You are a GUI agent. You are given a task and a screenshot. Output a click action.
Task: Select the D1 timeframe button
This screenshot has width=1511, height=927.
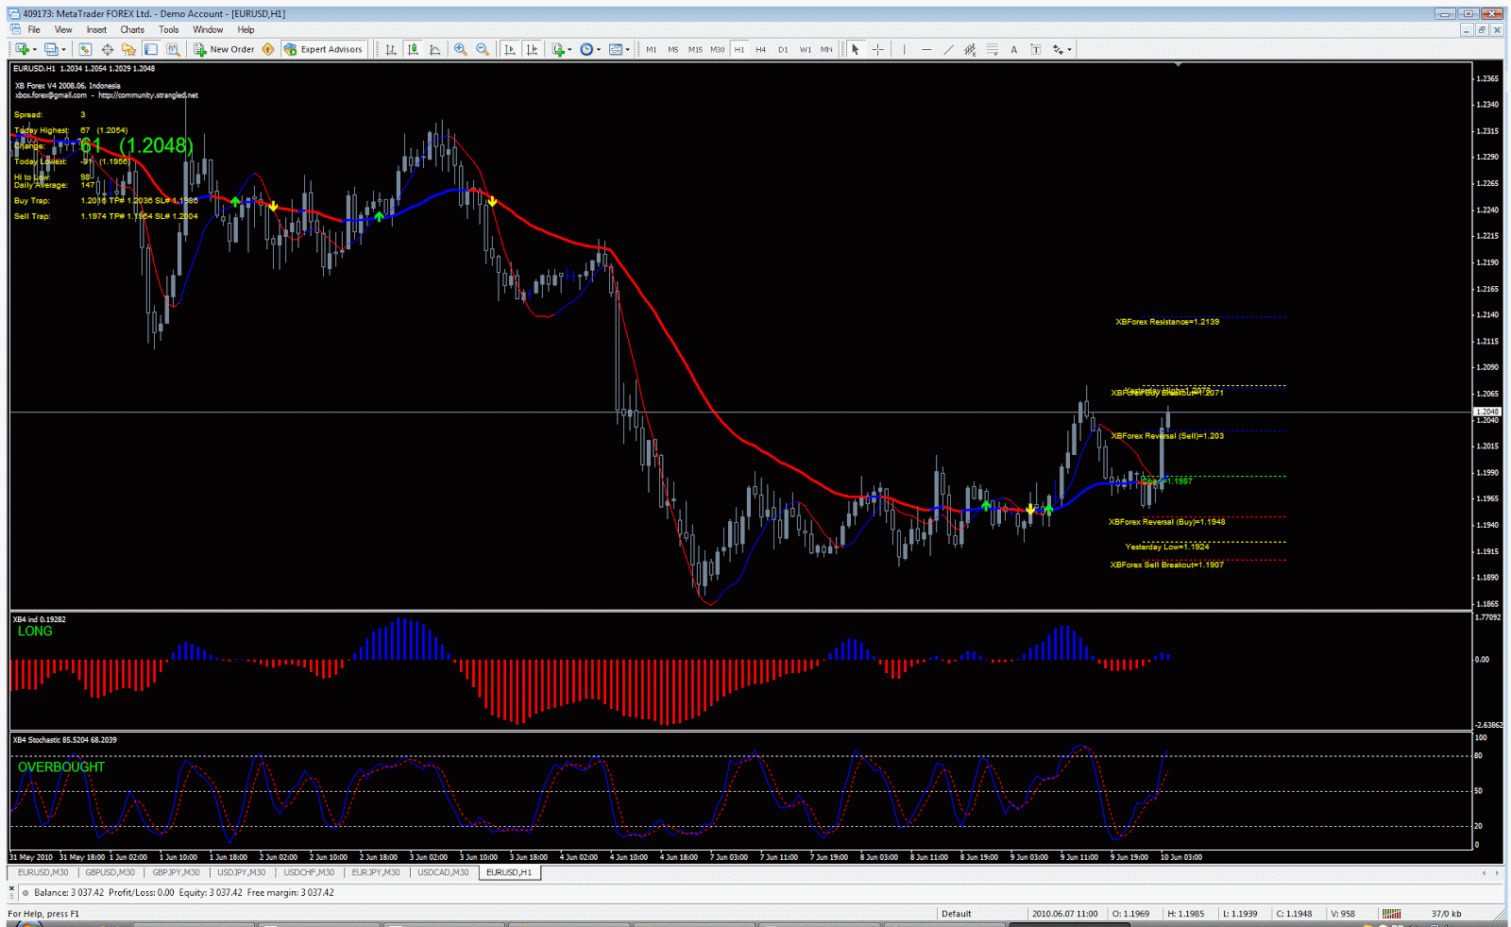pyautogui.click(x=783, y=49)
